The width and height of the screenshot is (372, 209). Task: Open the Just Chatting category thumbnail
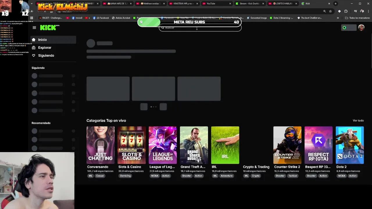[x=101, y=145]
